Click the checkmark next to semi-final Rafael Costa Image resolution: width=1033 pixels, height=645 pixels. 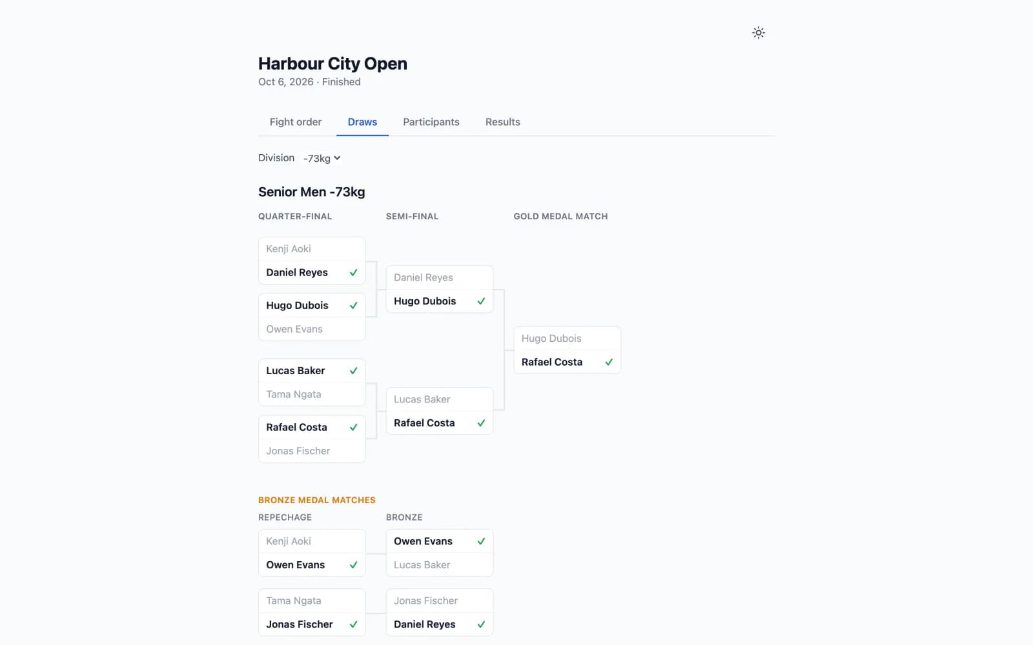(481, 423)
